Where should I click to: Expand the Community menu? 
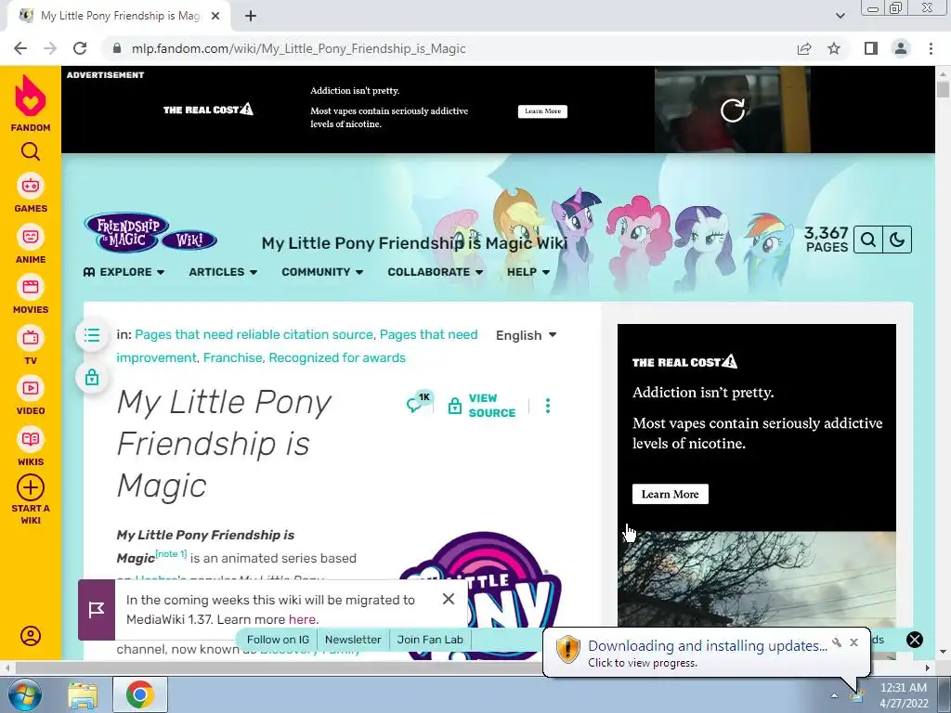[x=322, y=272]
